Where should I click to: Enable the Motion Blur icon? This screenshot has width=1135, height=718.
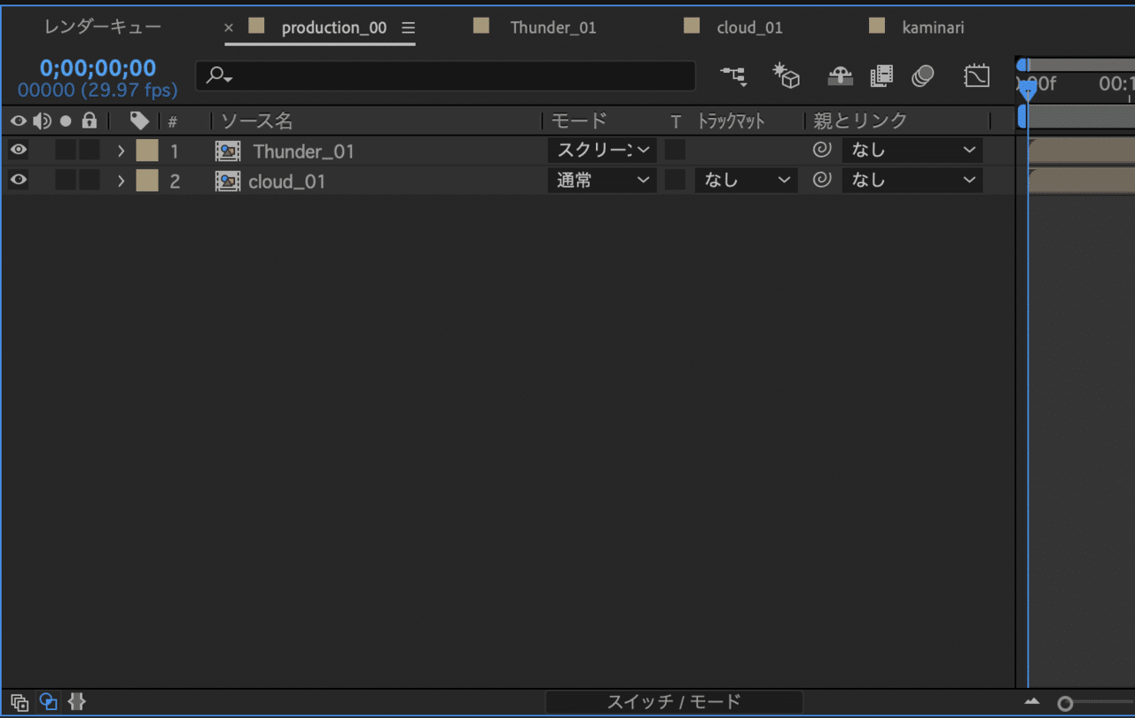pyautogui.click(x=923, y=76)
